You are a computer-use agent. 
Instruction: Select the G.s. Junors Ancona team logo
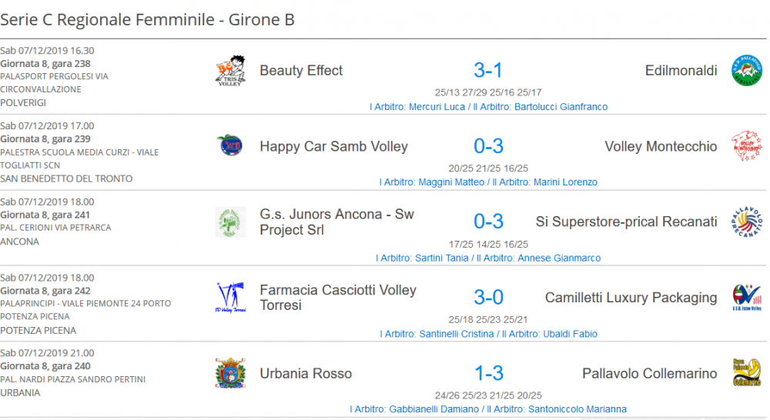[230, 222]
